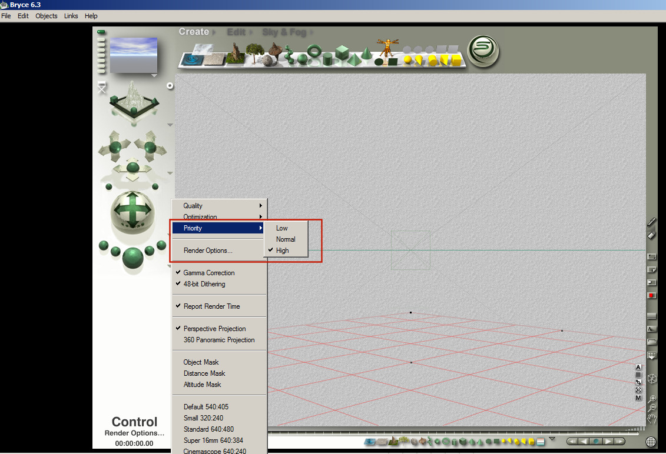Click the round S logo button
666x454 pixels.
(483, 51)
